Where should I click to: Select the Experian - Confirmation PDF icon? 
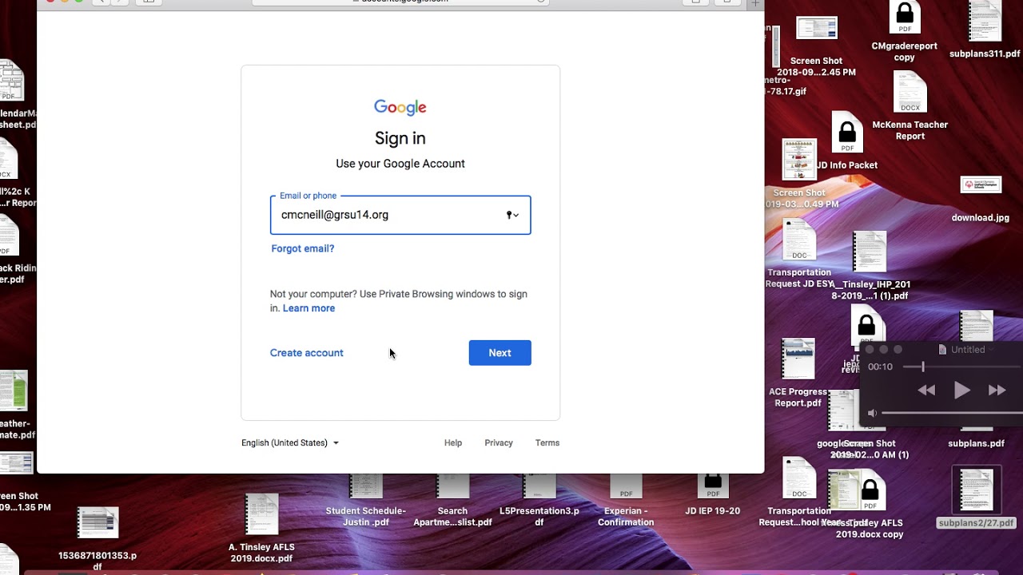[x=626, y=486]
